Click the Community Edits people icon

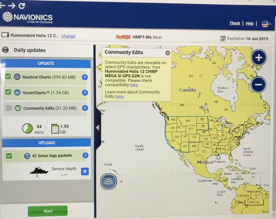18,108
